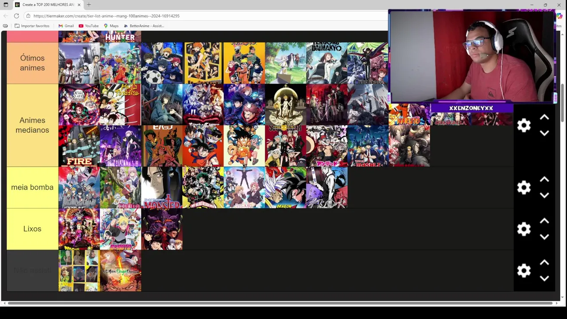Open a new browser tab with plus
567x319 pixels.
[x=89, y=4]
